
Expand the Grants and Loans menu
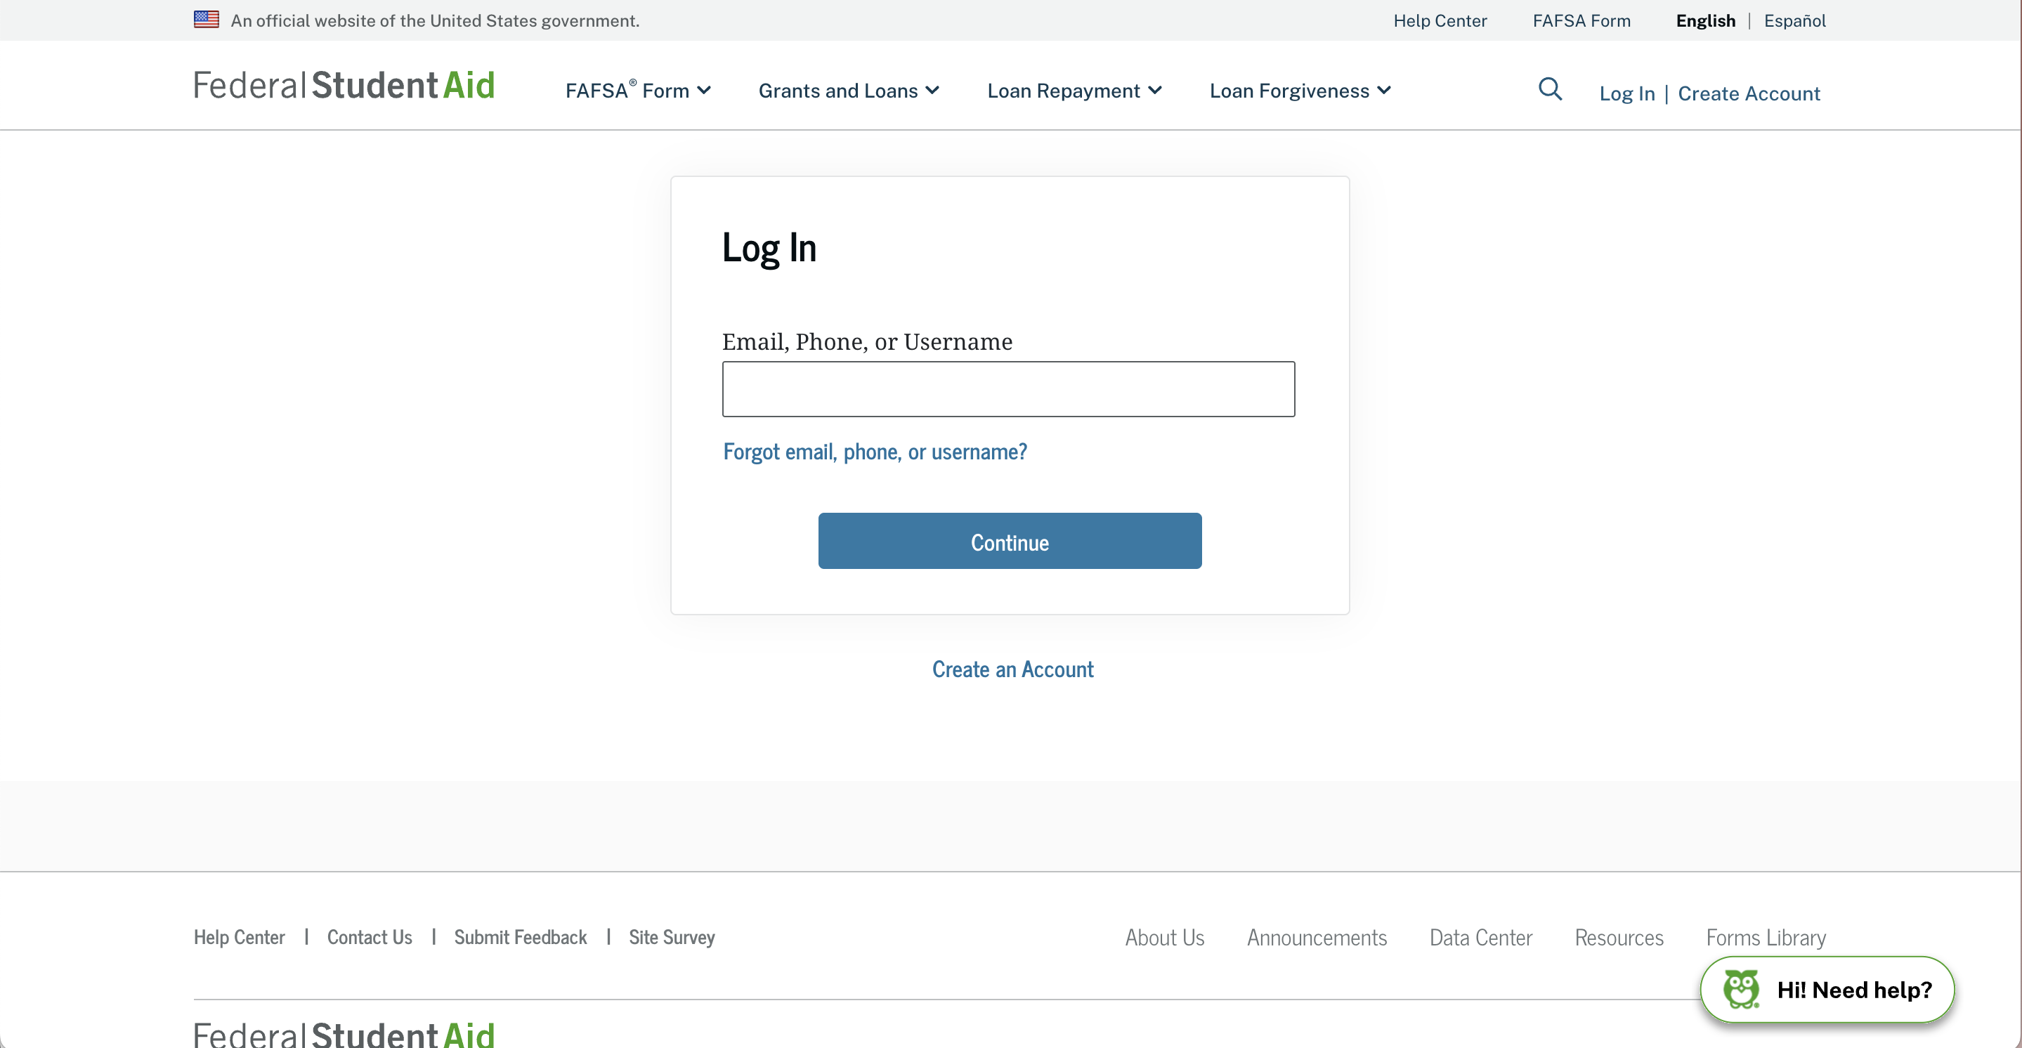click(849, 91)
